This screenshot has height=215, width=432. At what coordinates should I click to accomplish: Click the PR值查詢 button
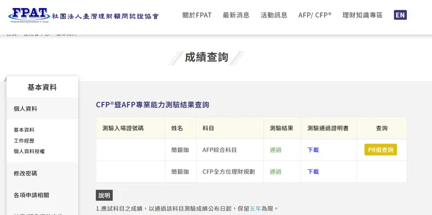(x=381, y=150)
